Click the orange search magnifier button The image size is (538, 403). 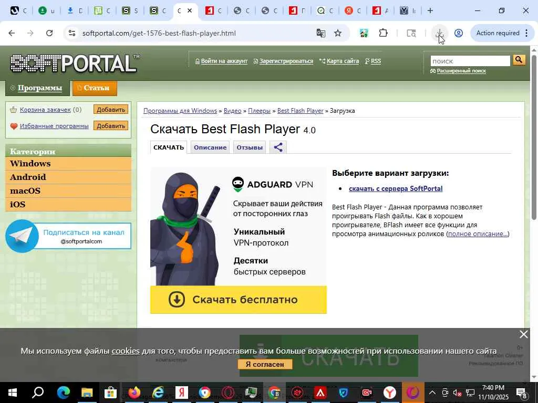(519, 60)
